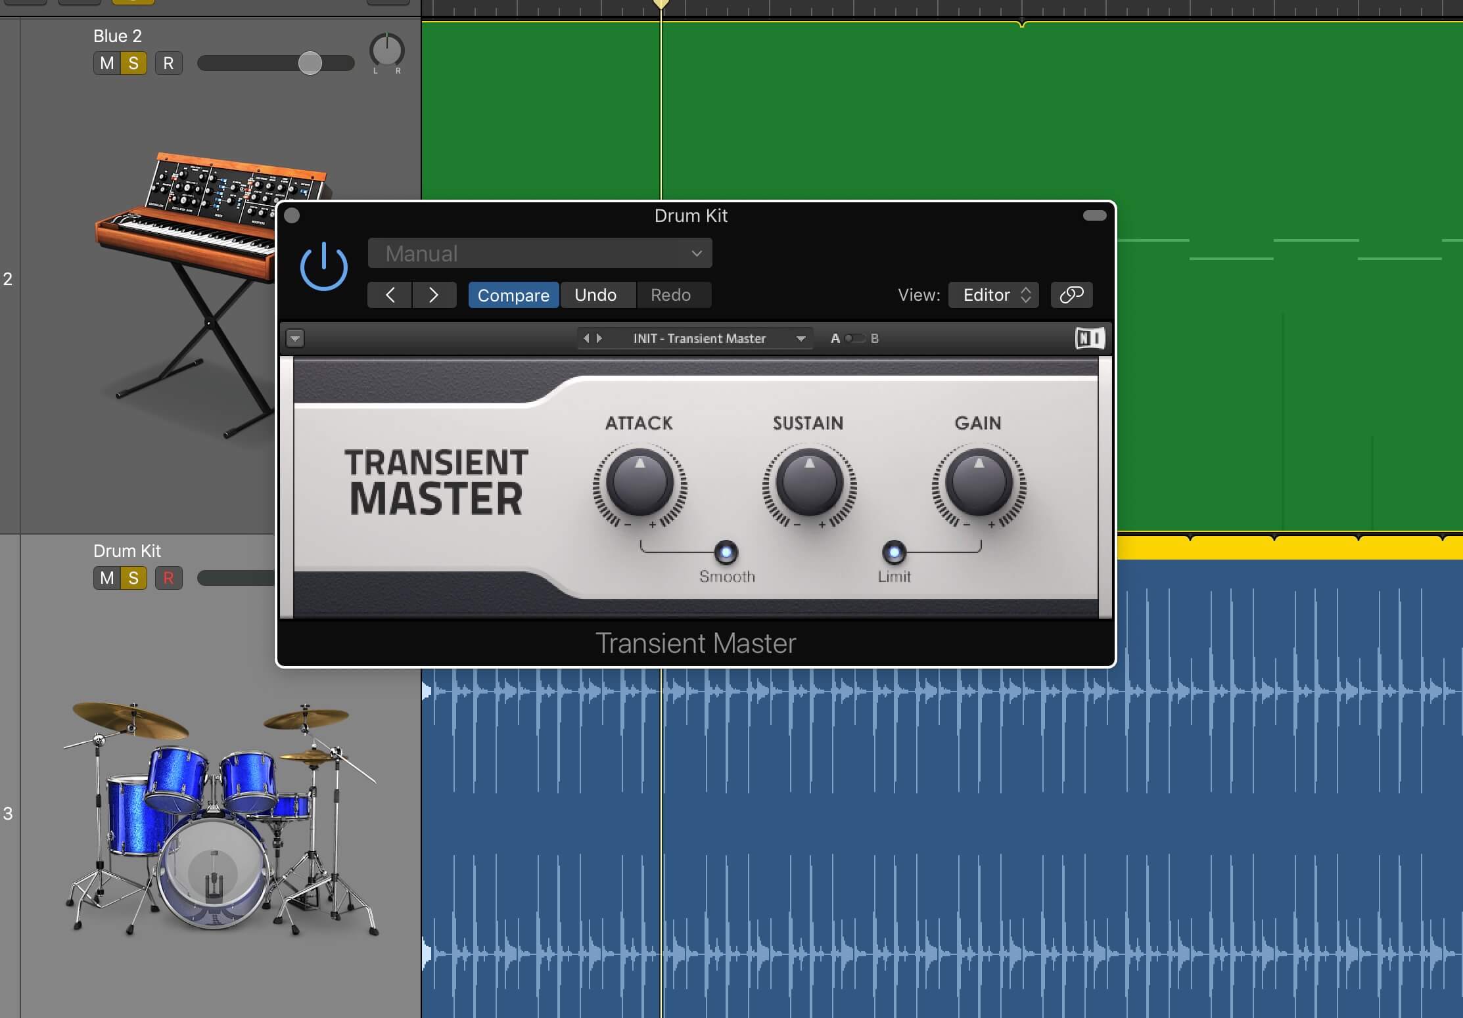The image size is (1463, 1018).
Task: Click the yellow Drum Kit region header
Action: pyautogui.click(x=1289, y=548)
